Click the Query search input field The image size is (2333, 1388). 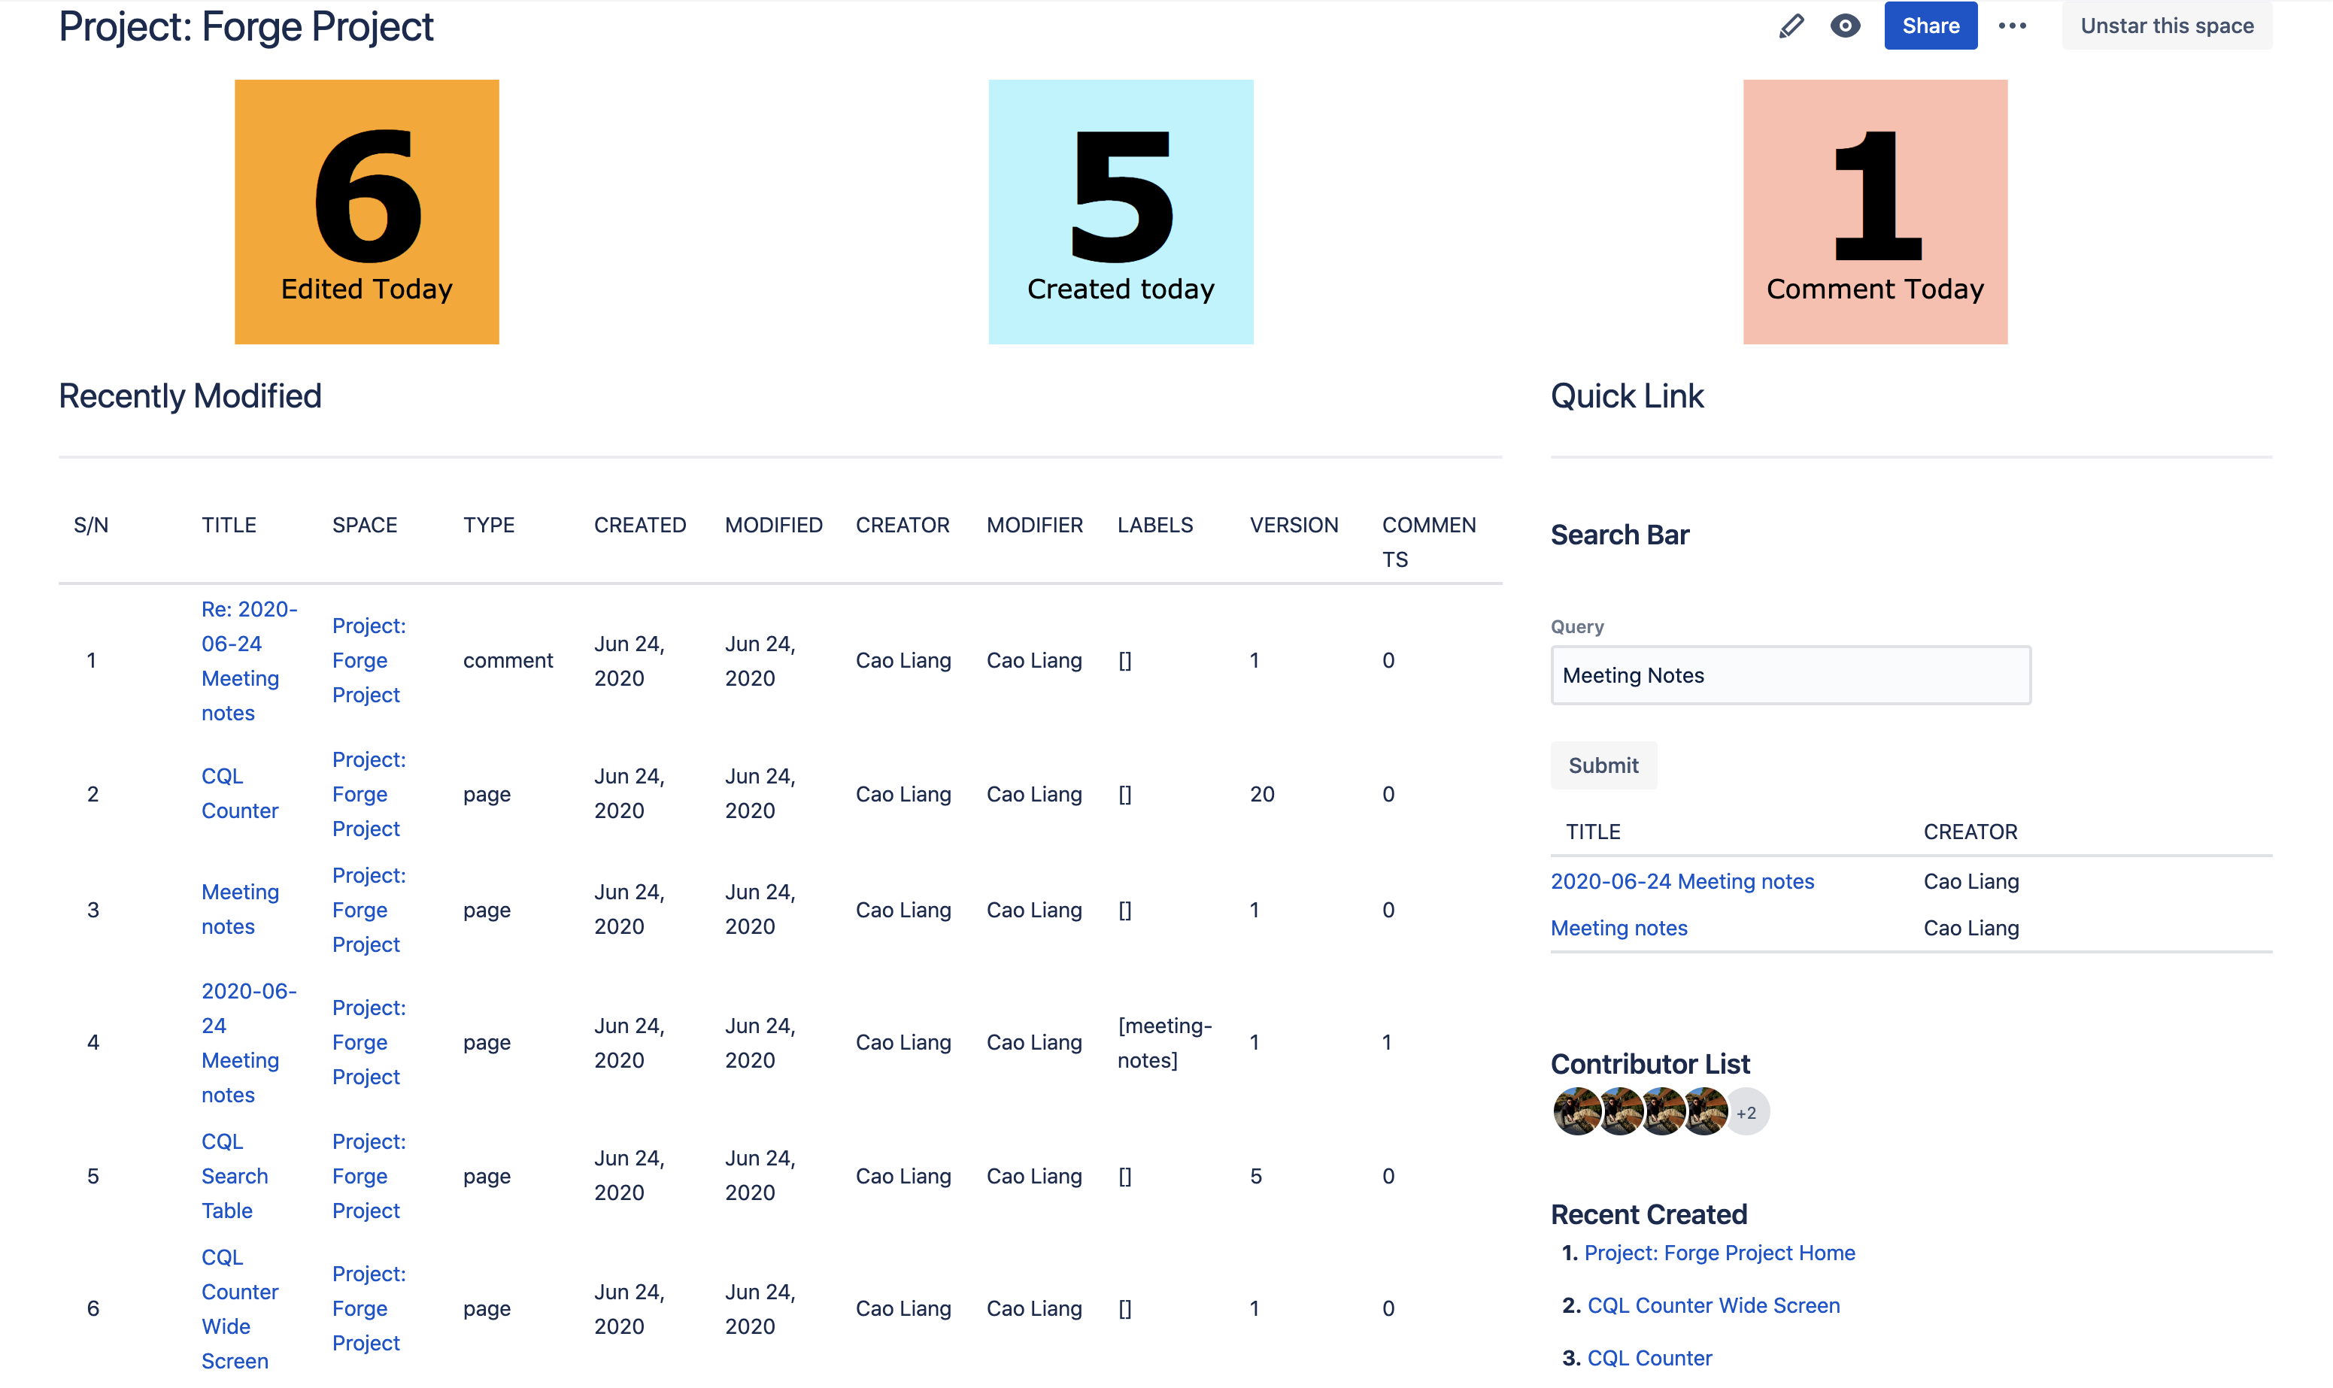click(1789, 675)
